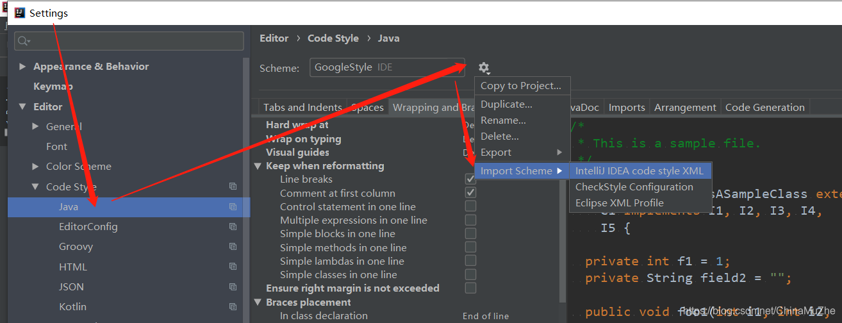Uncheck Line breaks checkbox
842x323 pixels.
[x=470, y=179]
